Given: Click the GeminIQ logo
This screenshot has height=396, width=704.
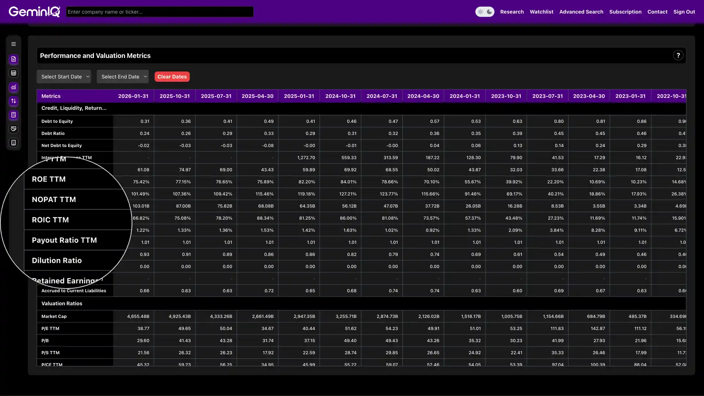Looking at the screenshot, I should coord(34,11).
